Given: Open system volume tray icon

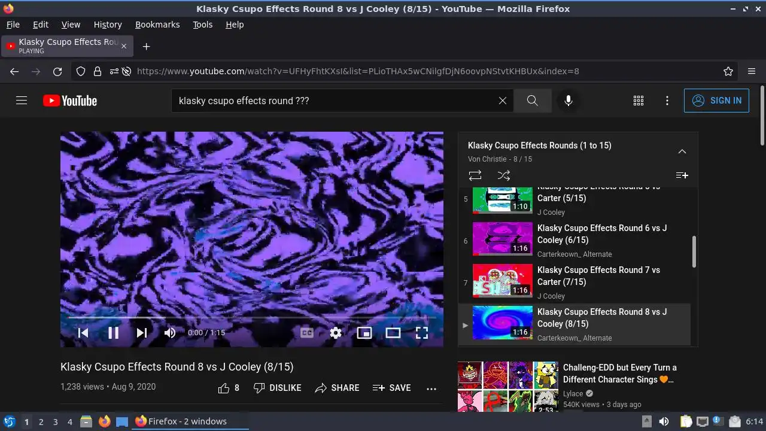Looking at the screenshot, I should [664, 421].
